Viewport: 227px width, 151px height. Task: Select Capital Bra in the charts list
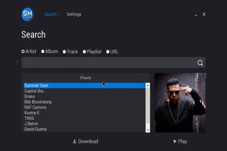[x=85, y=91]
